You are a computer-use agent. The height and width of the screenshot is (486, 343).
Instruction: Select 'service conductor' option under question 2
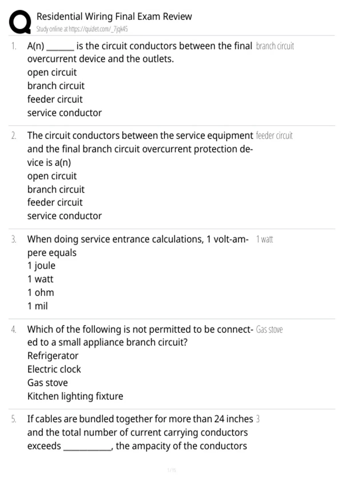tap(65, 216)
